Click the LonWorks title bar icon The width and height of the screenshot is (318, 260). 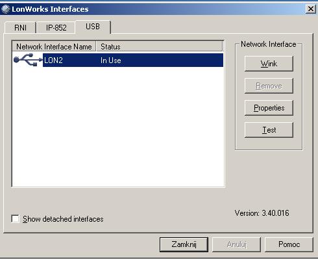click(x=6, y=9)
